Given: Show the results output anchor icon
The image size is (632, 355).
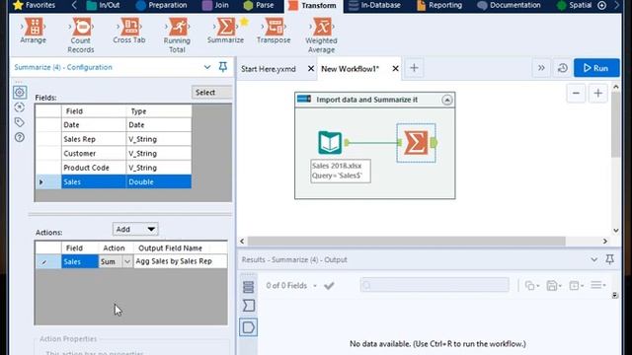Looking at the screenshot, I should click(x=248, y=327).
